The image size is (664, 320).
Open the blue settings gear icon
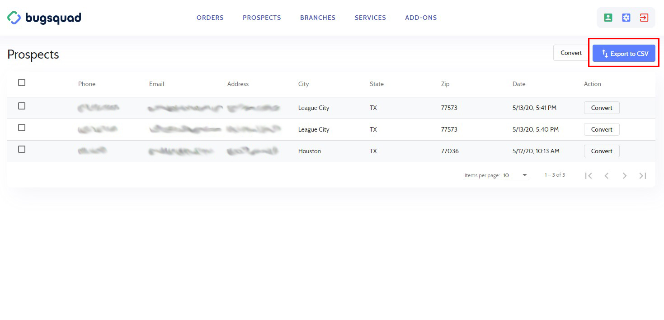pos(626,18)
